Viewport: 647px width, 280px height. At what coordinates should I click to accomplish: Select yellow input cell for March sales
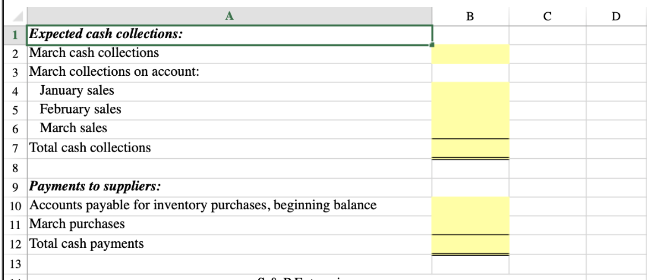[471, 129]
